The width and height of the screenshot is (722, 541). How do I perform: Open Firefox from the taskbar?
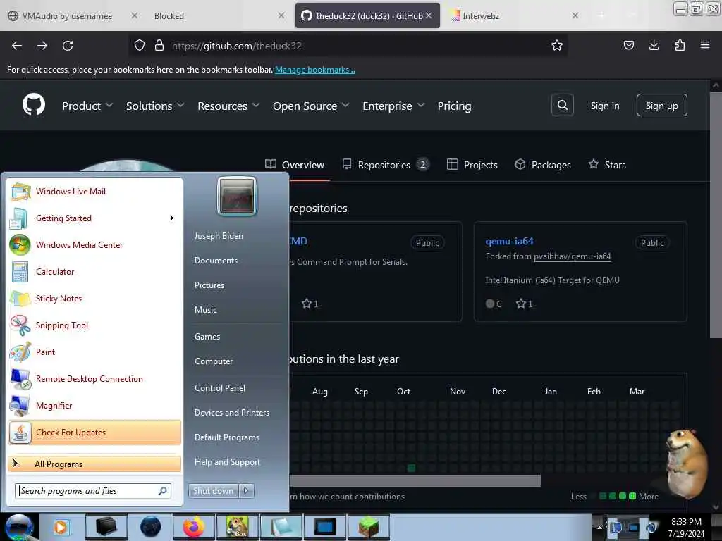[x=193, y=527]
